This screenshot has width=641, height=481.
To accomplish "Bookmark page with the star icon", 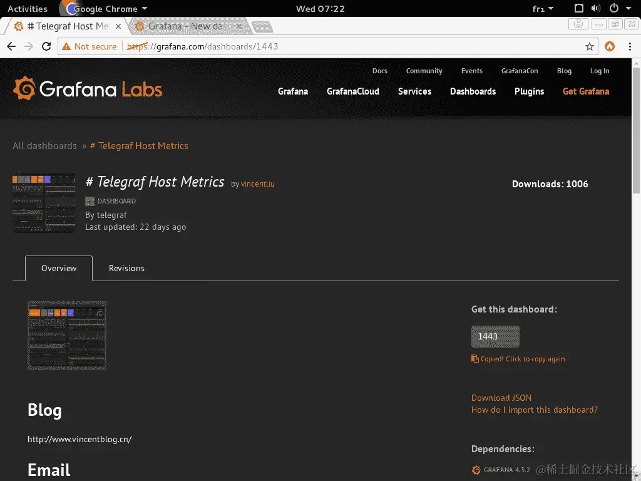I will (589, 46).
